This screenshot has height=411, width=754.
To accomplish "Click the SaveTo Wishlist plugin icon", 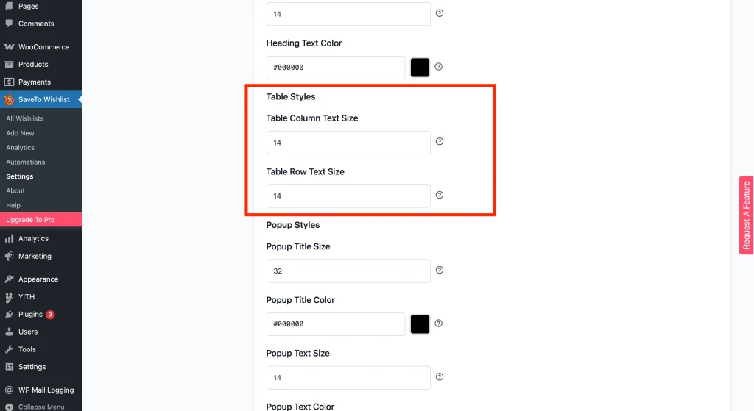I will point(9,100).
